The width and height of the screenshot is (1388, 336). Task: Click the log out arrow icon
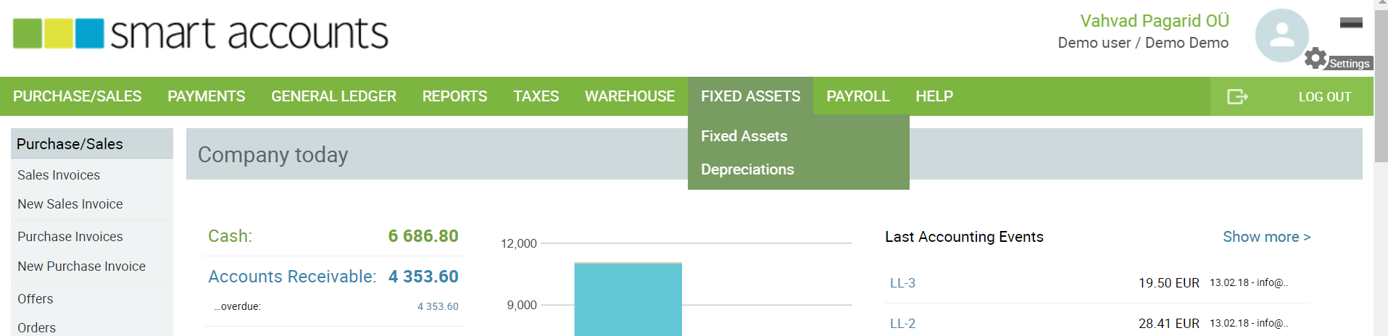[x=1237, y=96]
